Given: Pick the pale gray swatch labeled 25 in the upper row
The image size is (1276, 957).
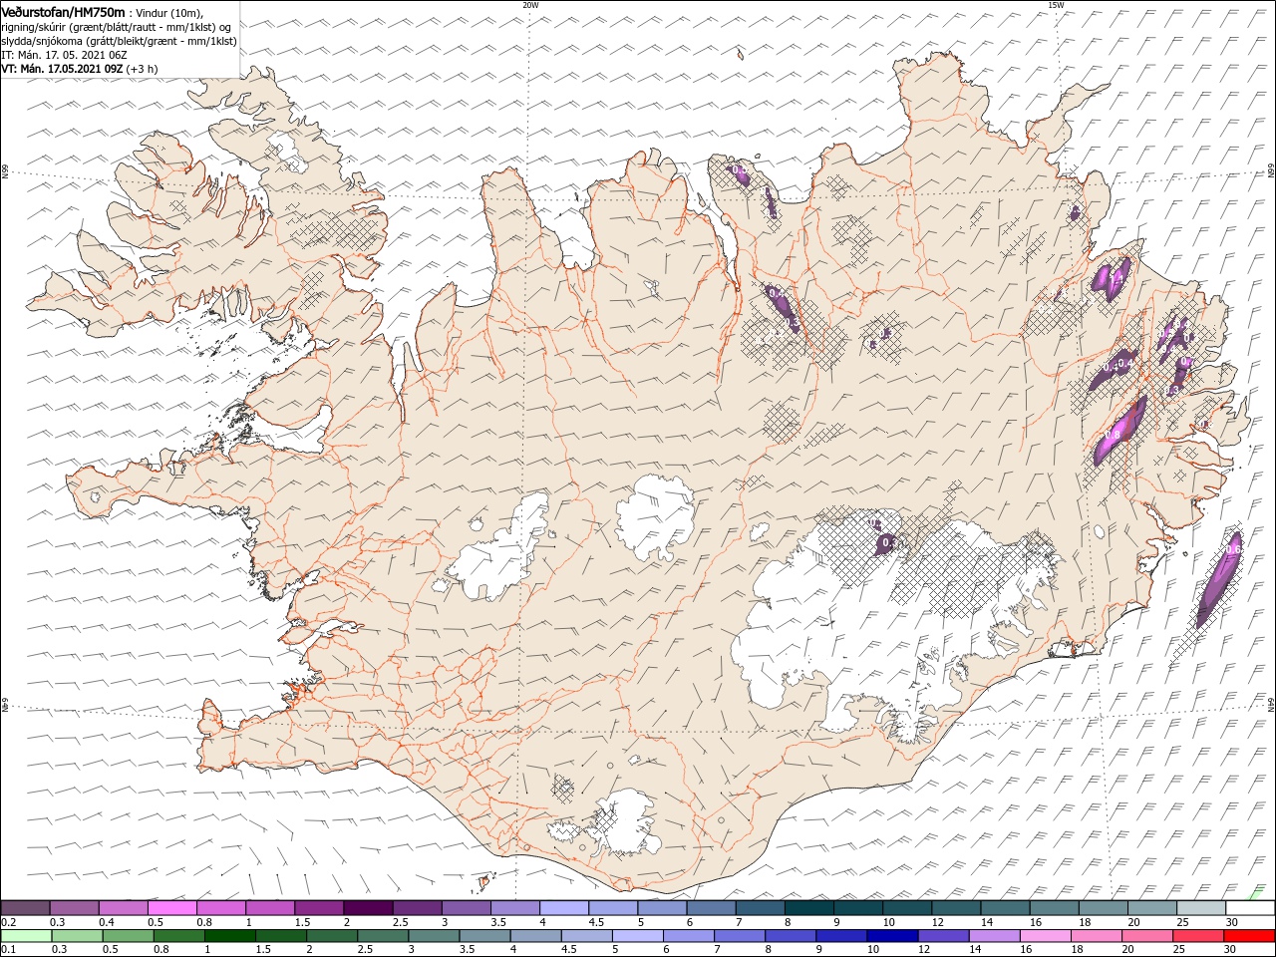Looking at the screenshot, I should [x=1201, y=908].
